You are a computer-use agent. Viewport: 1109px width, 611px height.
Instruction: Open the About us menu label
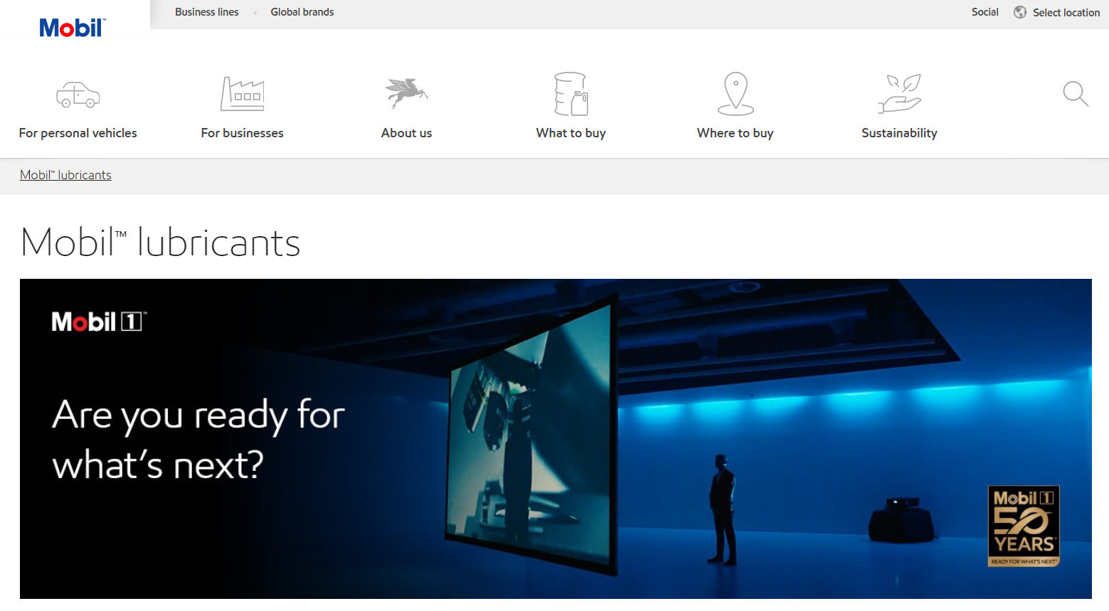[x=407, y=133]
